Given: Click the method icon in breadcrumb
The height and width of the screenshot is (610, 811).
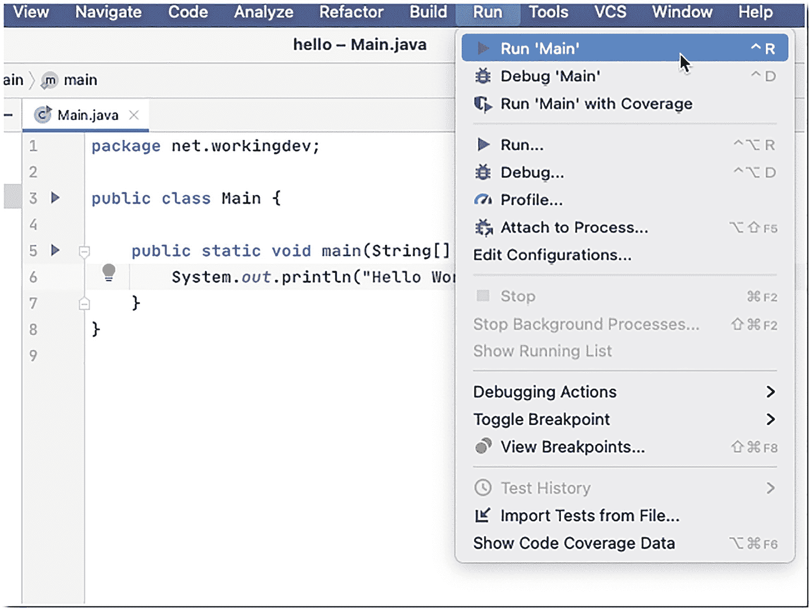Looking at the screenshot, I should 49,80.
